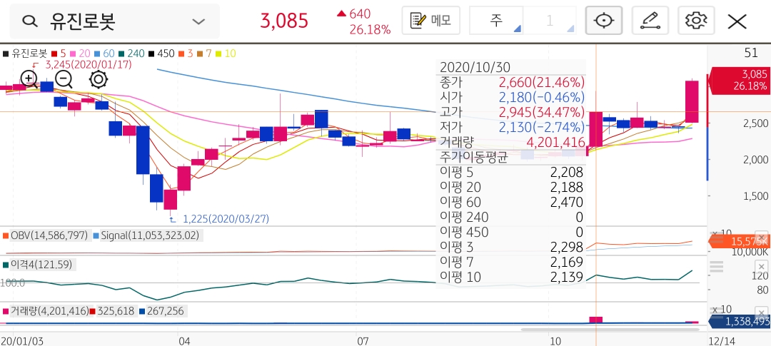Click the 이평 60 value 2,470

pos(566,202)
